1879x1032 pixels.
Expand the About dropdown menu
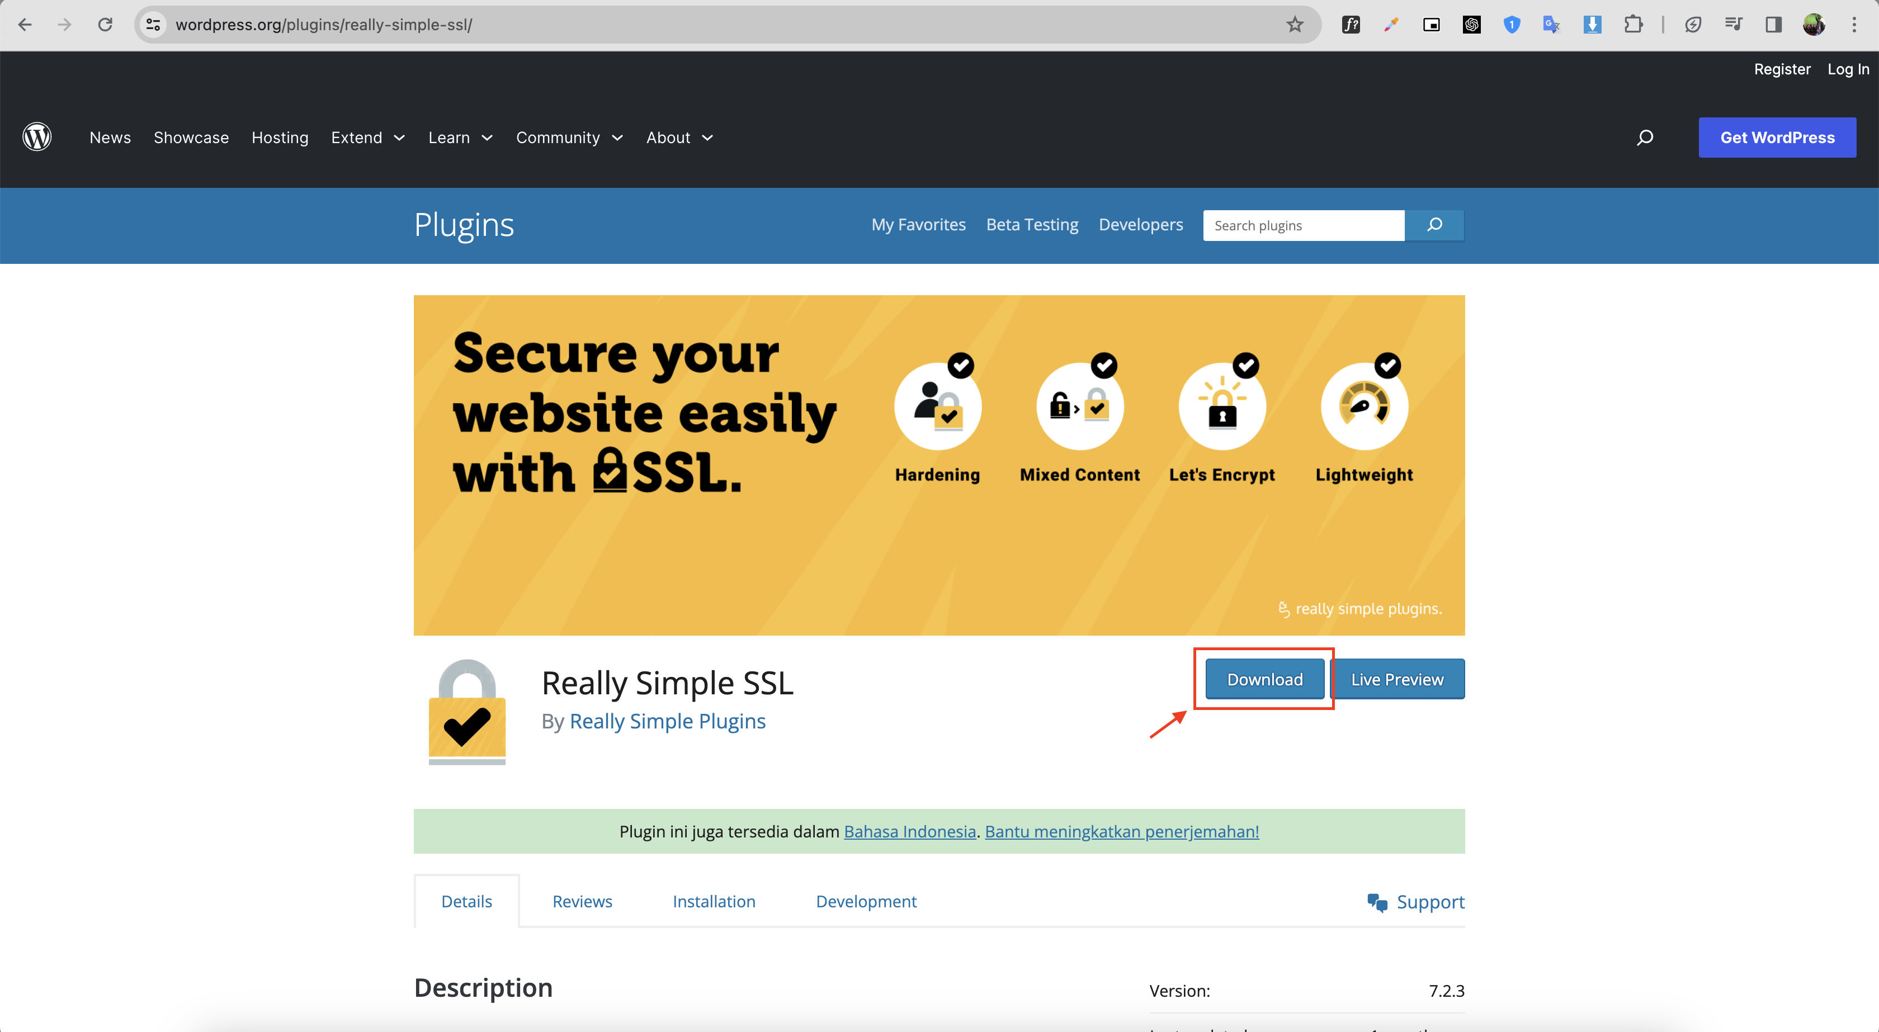click(x=679, y=137)
